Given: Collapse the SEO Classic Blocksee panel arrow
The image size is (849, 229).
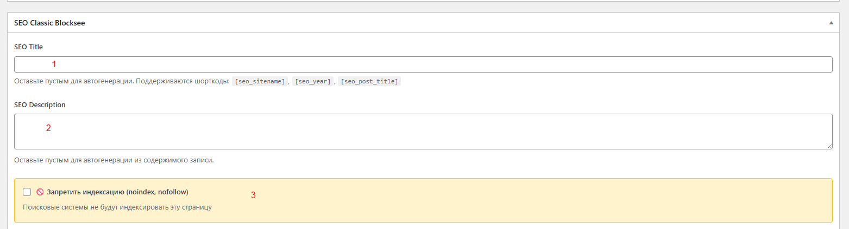Looking at the screenshot, I should click(831, 23).
